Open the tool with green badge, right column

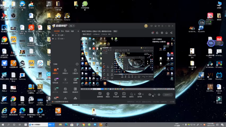(75, 80)
